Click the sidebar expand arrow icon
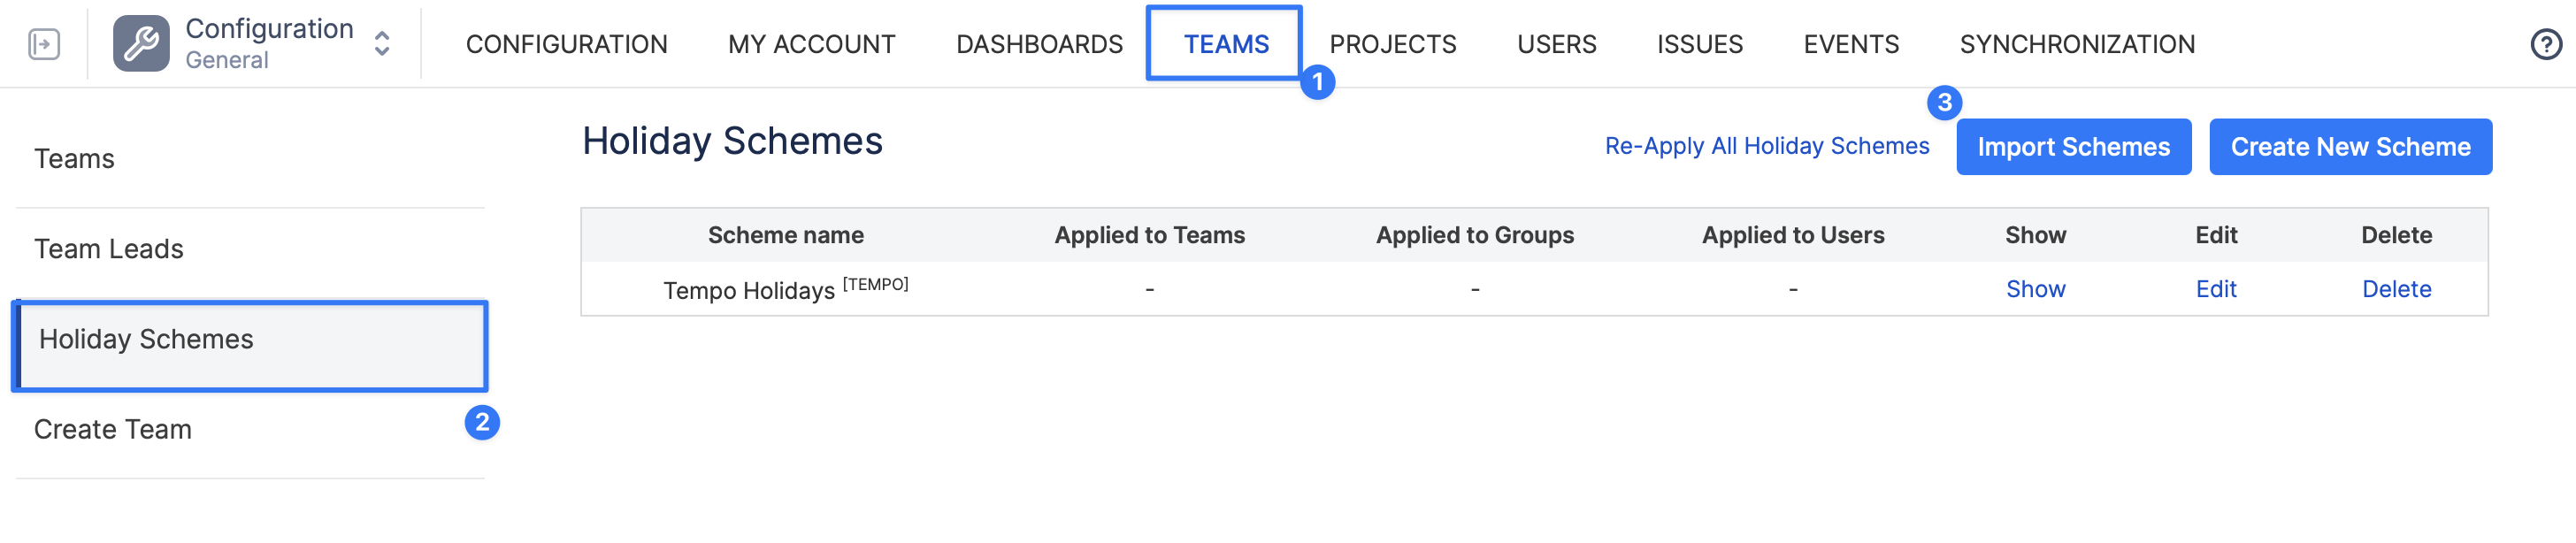The width and height of the screenshot is (2576, 543). (44, 44)
